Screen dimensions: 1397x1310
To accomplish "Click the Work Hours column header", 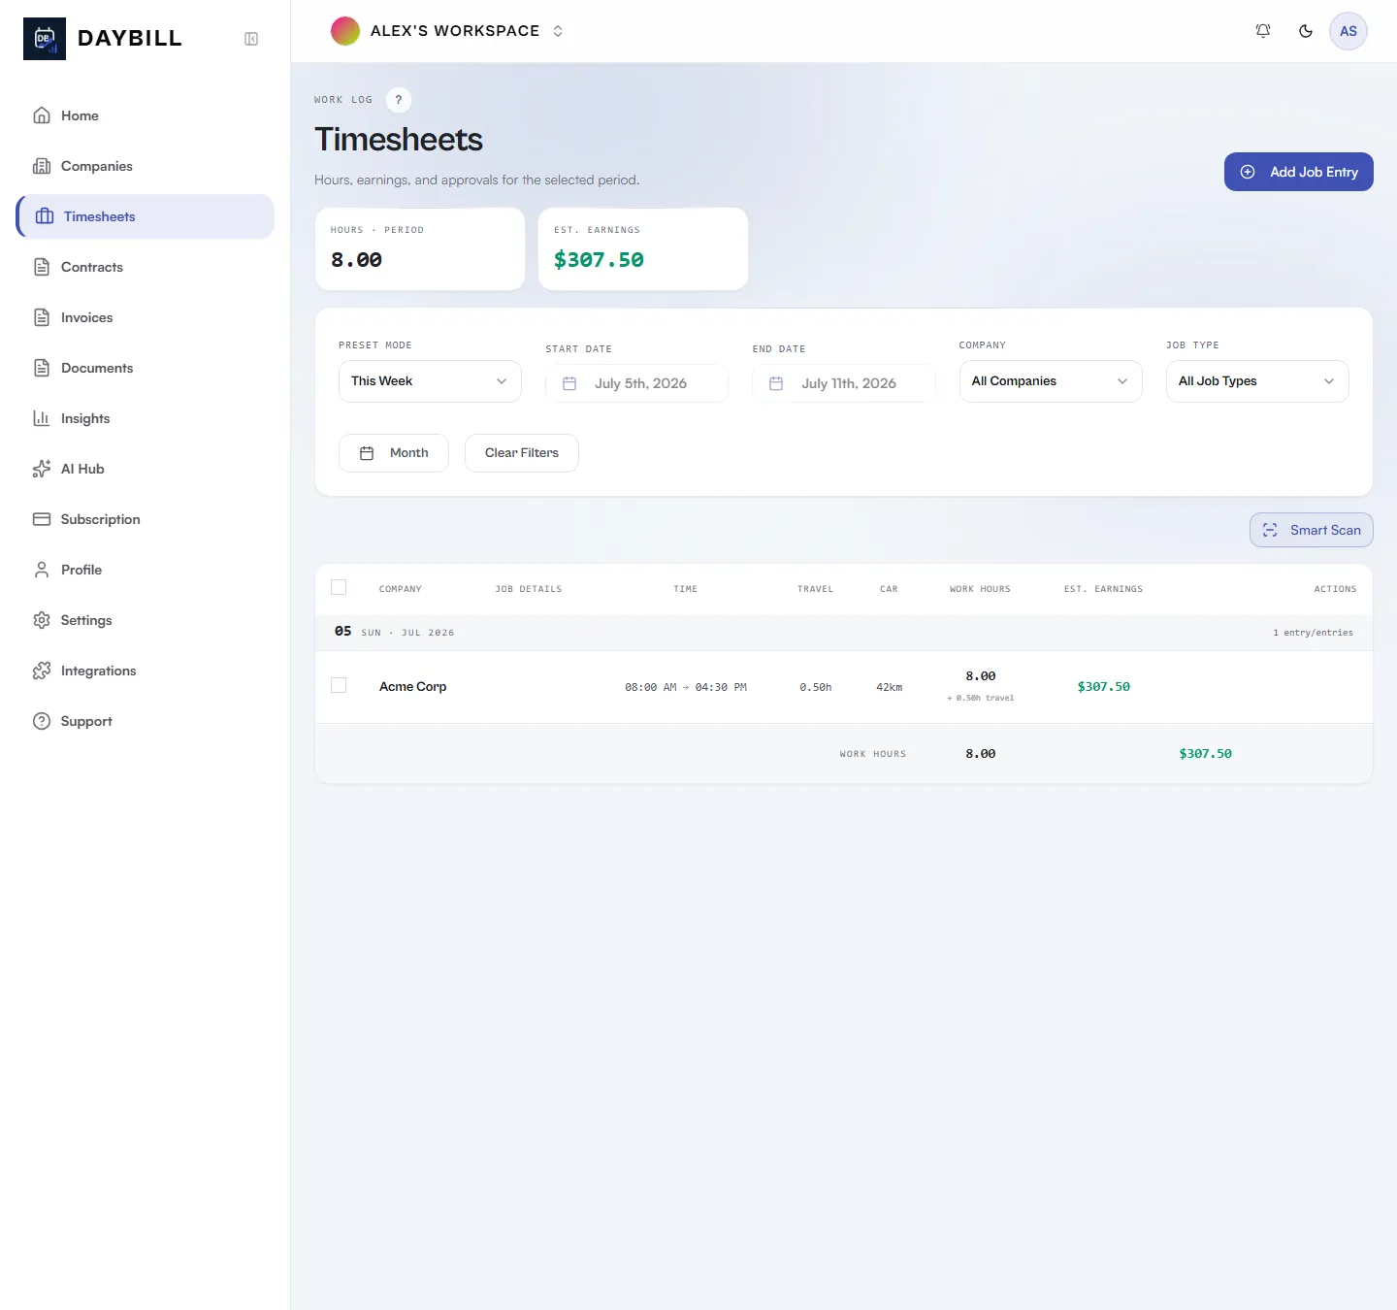I will click(980, 589).
